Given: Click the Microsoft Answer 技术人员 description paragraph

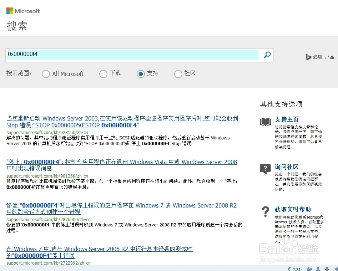Looking at the screenshot, I should click(x=299, y=229).
